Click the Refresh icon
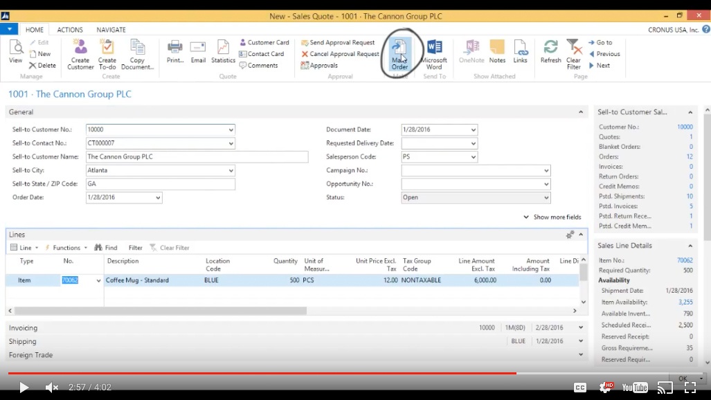 click(x=550, y=52)
